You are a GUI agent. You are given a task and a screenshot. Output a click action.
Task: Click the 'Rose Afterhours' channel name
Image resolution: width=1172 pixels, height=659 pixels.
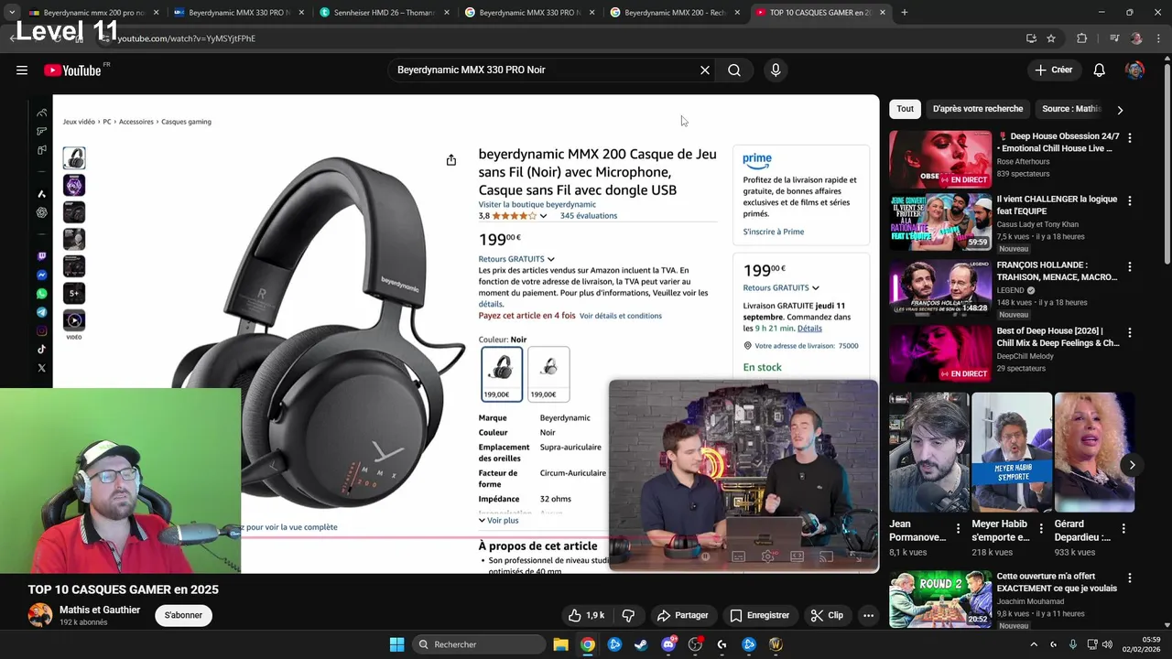click(x=1023, y=162)
